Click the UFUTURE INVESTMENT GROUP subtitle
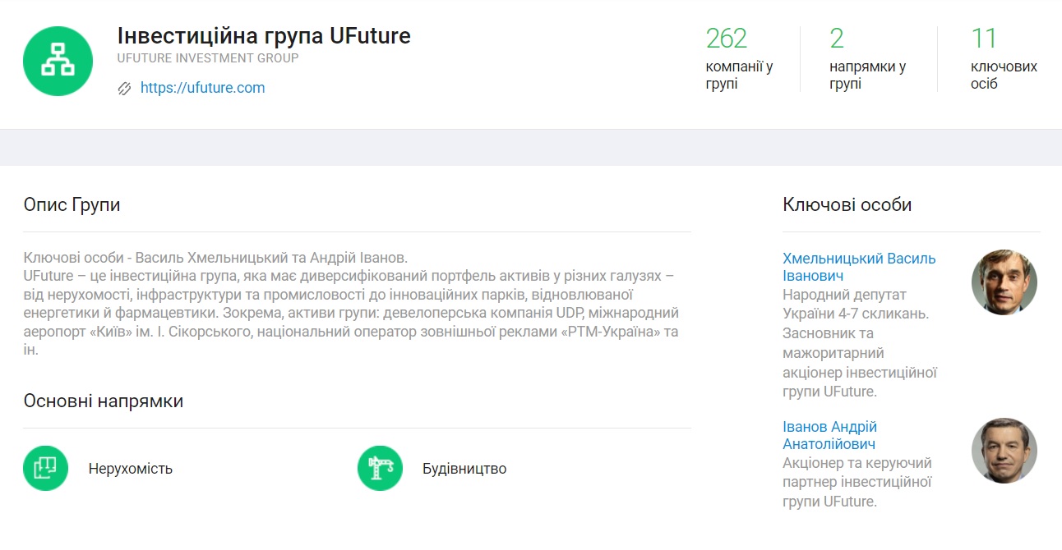This screenshot has height=550, width=1062. click(208, 58)
